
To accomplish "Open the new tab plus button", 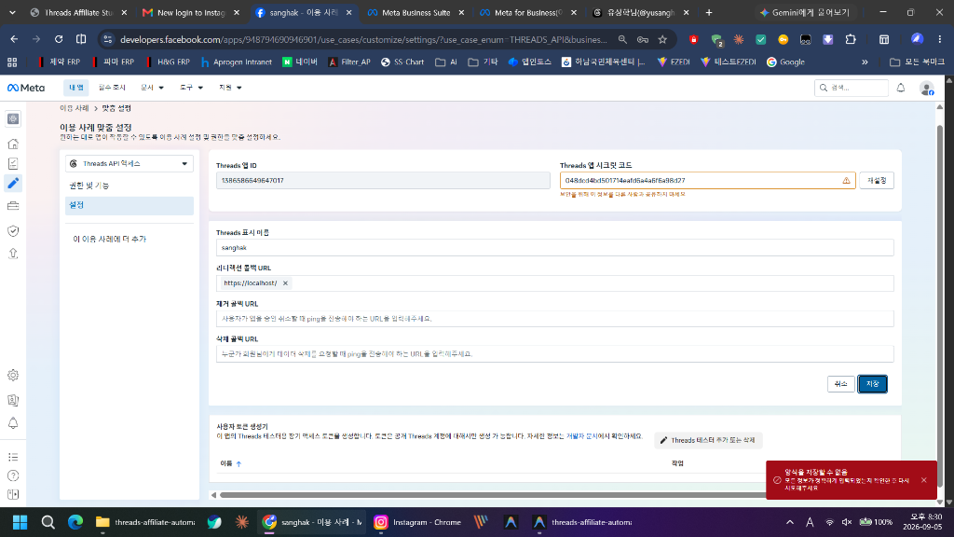I will pos(709,12).
